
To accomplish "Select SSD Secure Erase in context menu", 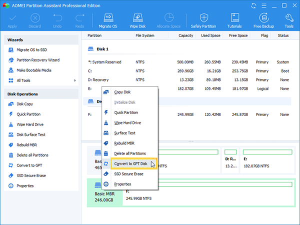I will click(x=130, y=174).
